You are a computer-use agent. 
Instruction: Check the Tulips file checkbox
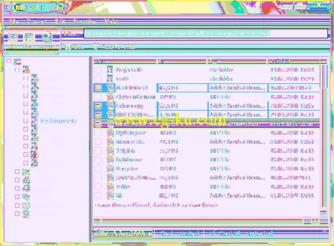(99, 187)
